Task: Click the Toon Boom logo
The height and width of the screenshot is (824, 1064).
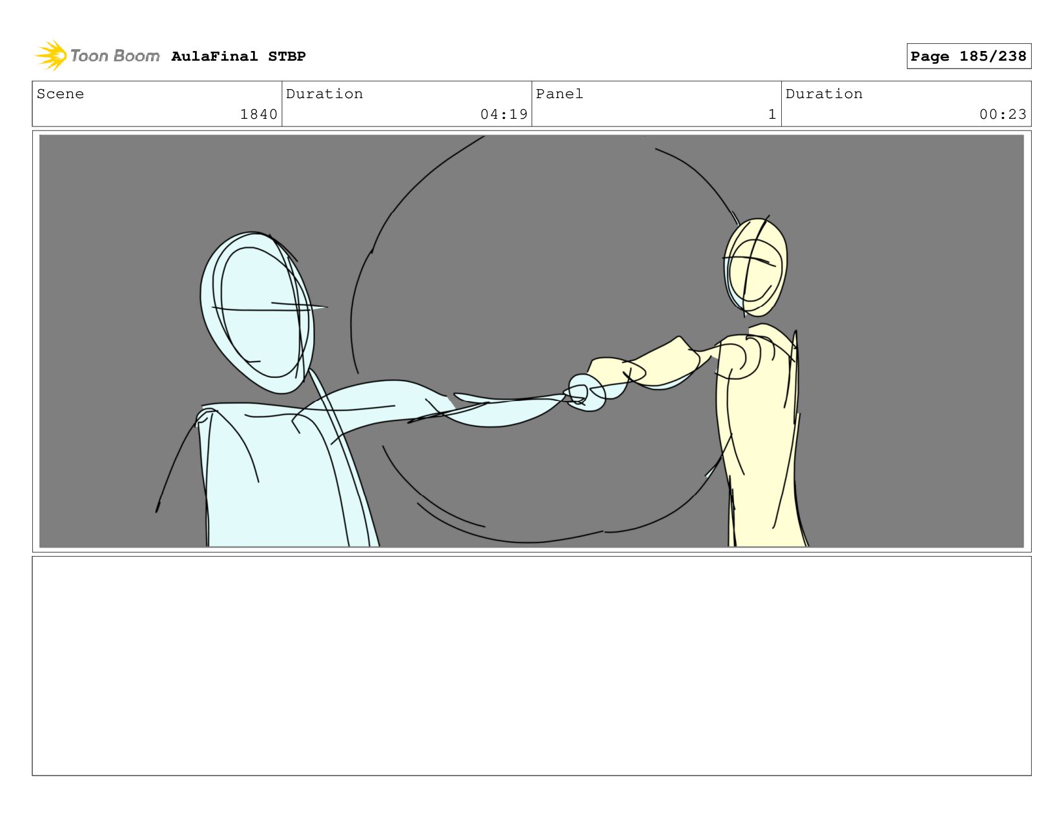Action: [97, 56]
